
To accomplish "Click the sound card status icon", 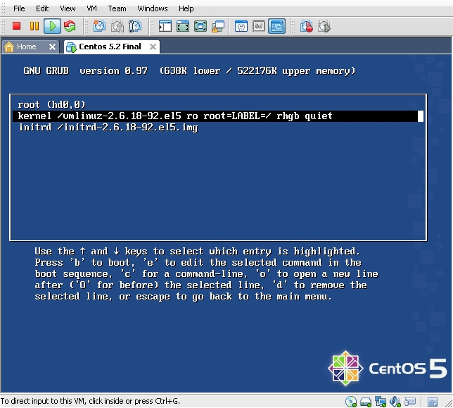I will [x=395, y=402].
